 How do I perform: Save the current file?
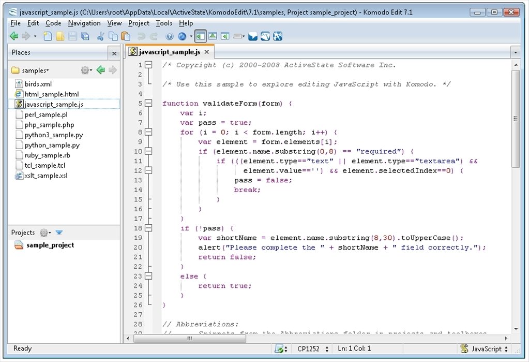point(72,36)
